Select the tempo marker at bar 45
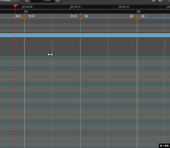170x148 pixels. point(137,17)
